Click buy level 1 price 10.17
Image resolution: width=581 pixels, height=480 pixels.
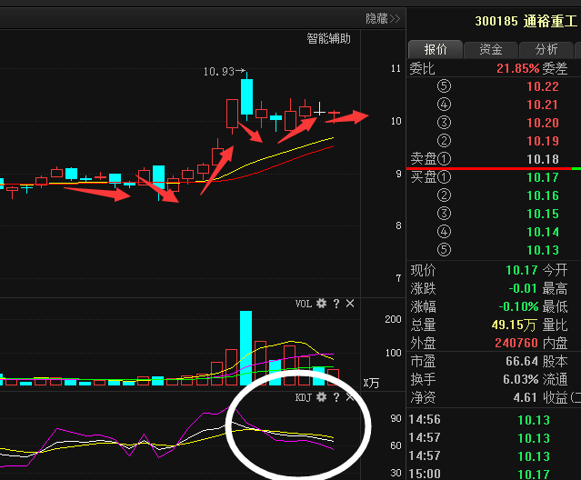(x=542, y=177)
